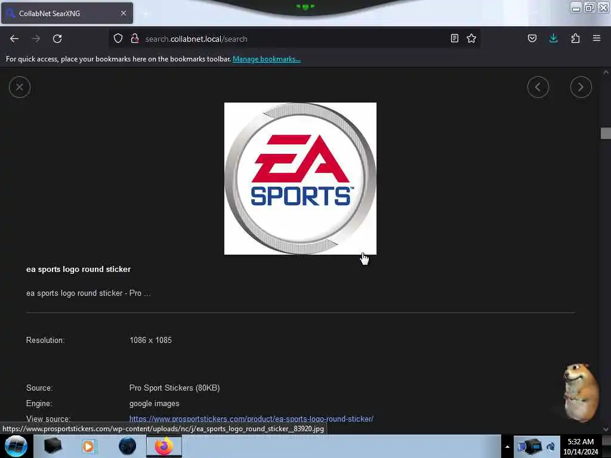The image size is (611, 458).
Task: Select 'ea sports logo round sticker - Pro ...' description
Action: click(88, 293)
